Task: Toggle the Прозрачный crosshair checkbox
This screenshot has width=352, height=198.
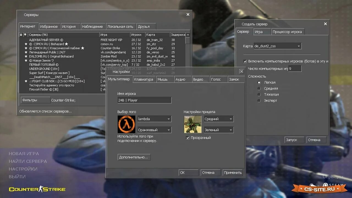Action: click(x=188, y=138)
